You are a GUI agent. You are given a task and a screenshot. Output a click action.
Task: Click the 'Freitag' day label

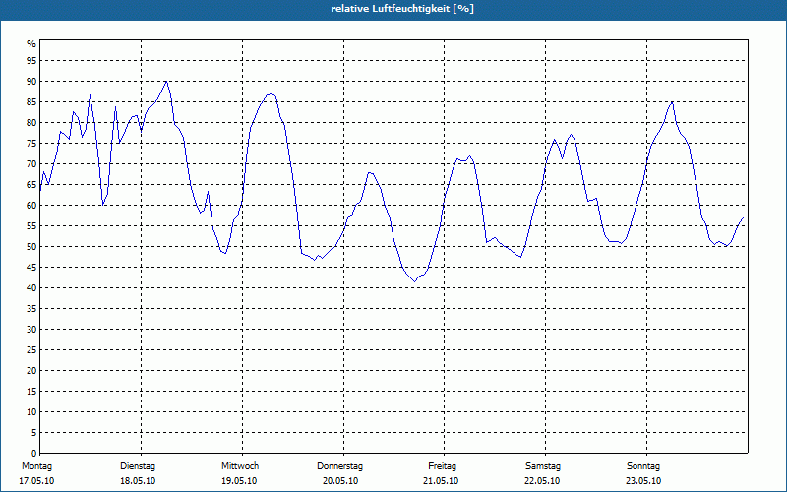[442, 466]
